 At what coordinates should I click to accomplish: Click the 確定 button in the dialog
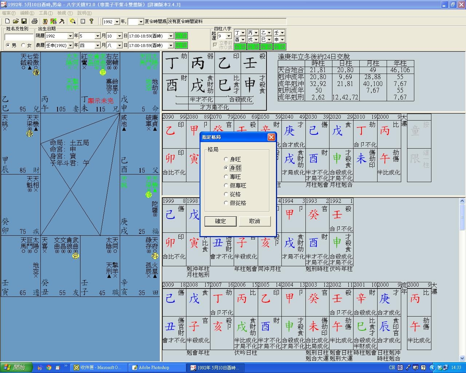pos(220,221)
